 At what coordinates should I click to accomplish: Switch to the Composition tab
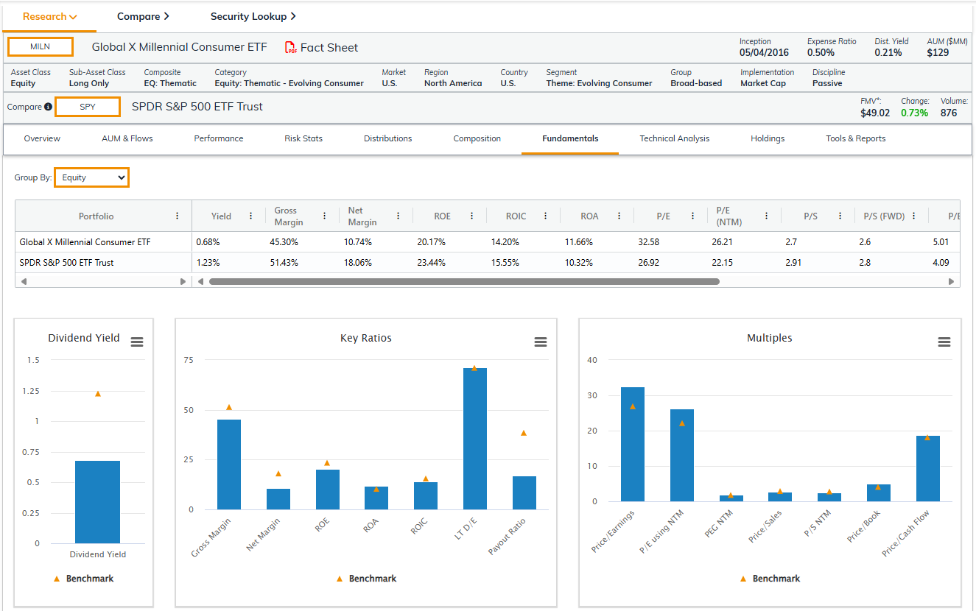[x=477, y=138]
